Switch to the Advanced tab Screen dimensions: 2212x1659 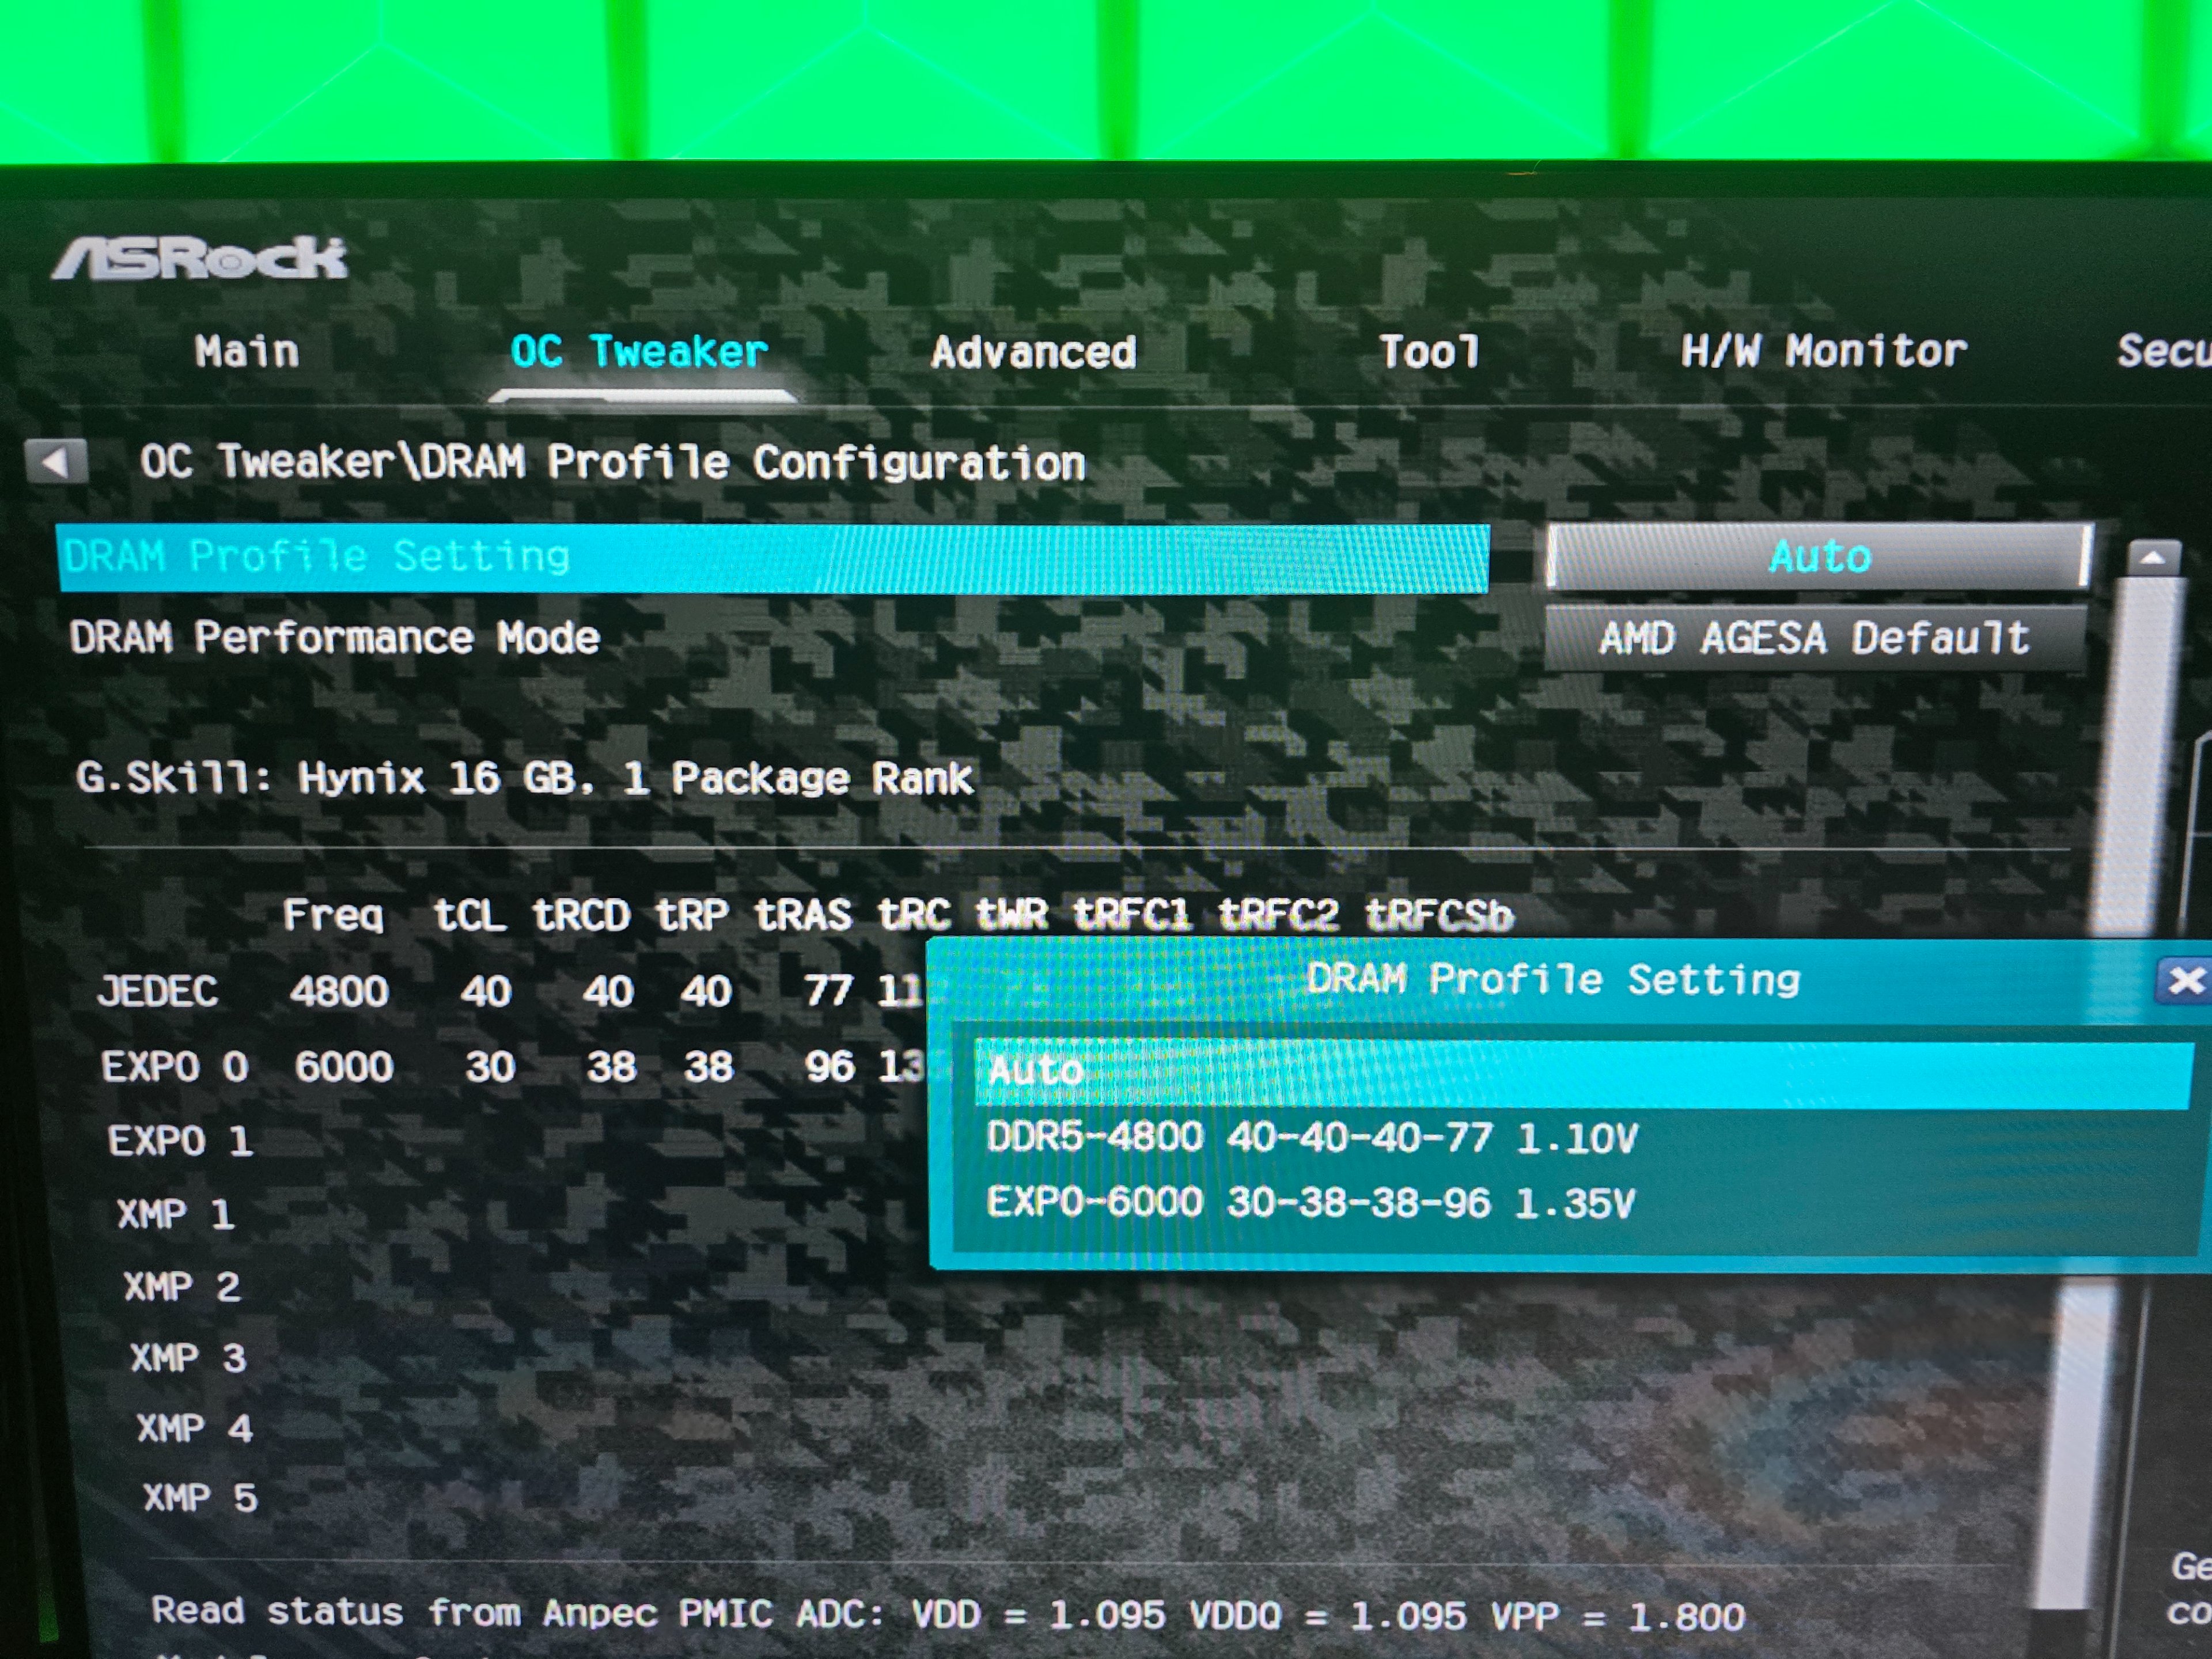point(1033,352)
